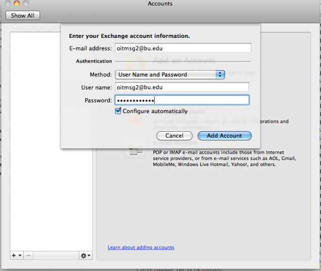Click the blue stepper arrows on Method
Viewport: 321px width, 271px height.
220,75
